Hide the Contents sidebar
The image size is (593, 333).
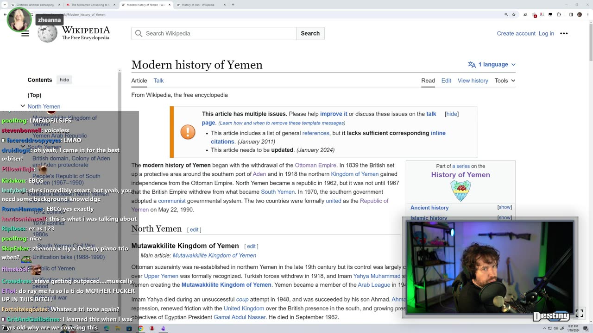click(64, 80)
